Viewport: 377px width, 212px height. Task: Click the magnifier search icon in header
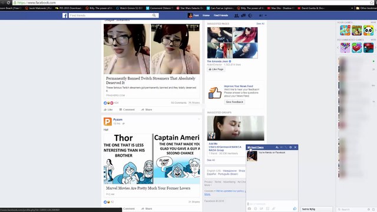(154, 15)
